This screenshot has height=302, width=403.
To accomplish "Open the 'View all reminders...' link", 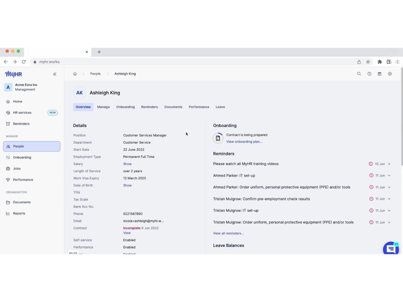I will tap(228, 233).
